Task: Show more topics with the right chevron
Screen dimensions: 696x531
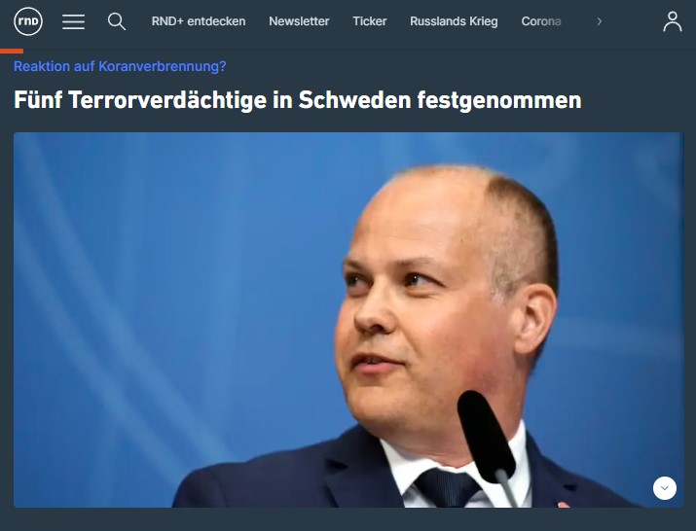Action: pos(600,21)
